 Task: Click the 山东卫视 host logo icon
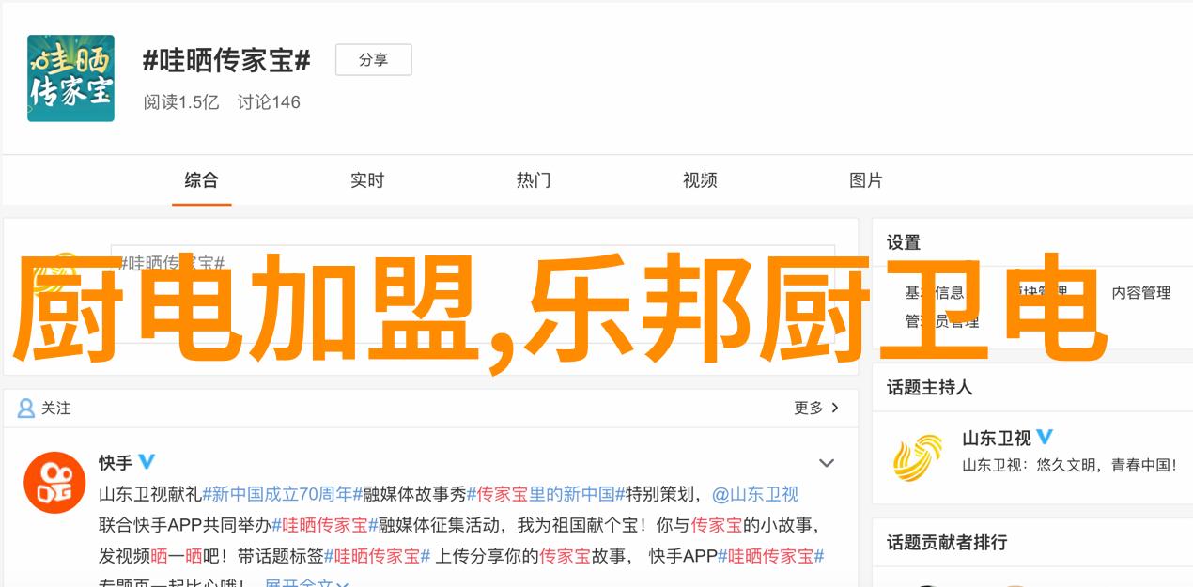tap(918, 457)
